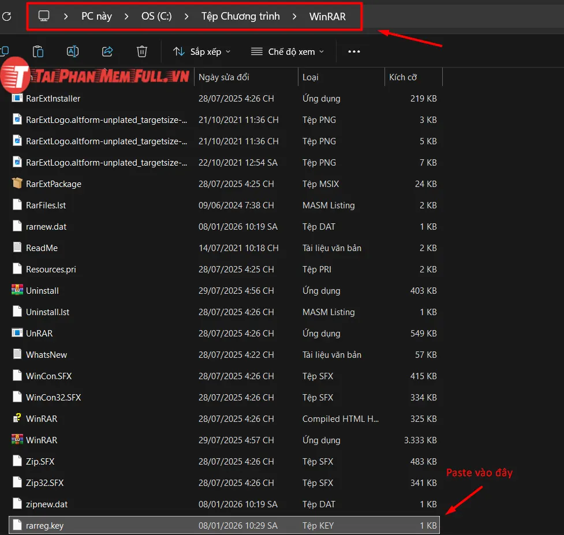Open the Sắp xếp sort dropdown
The width and height of the screenshot is (564, 535).
point(201,51)
